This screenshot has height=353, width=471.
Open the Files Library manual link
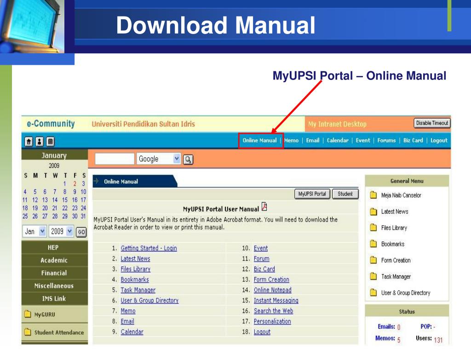point(136,269)
